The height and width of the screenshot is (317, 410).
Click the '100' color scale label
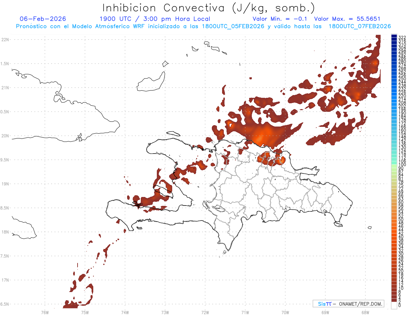402,165
